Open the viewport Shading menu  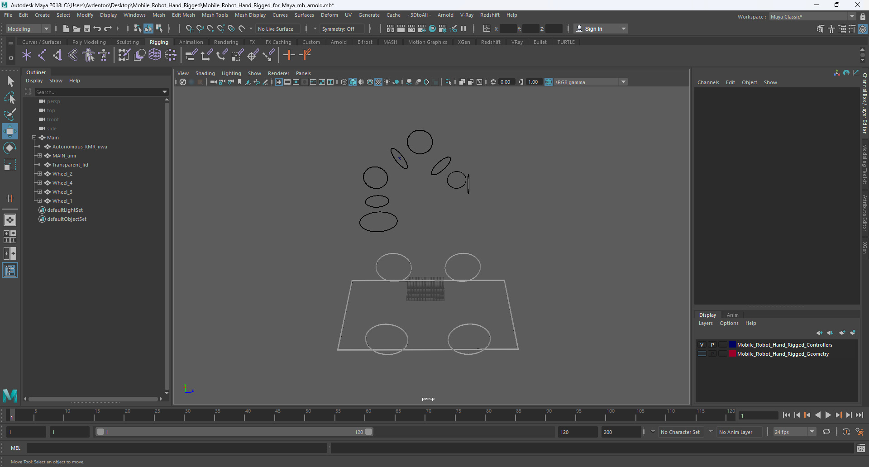[x=205, y=73]
